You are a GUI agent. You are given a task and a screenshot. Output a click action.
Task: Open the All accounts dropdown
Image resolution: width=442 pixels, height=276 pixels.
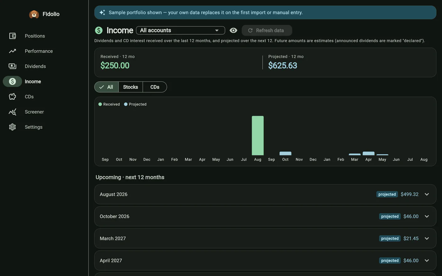(x=181, y=30)
